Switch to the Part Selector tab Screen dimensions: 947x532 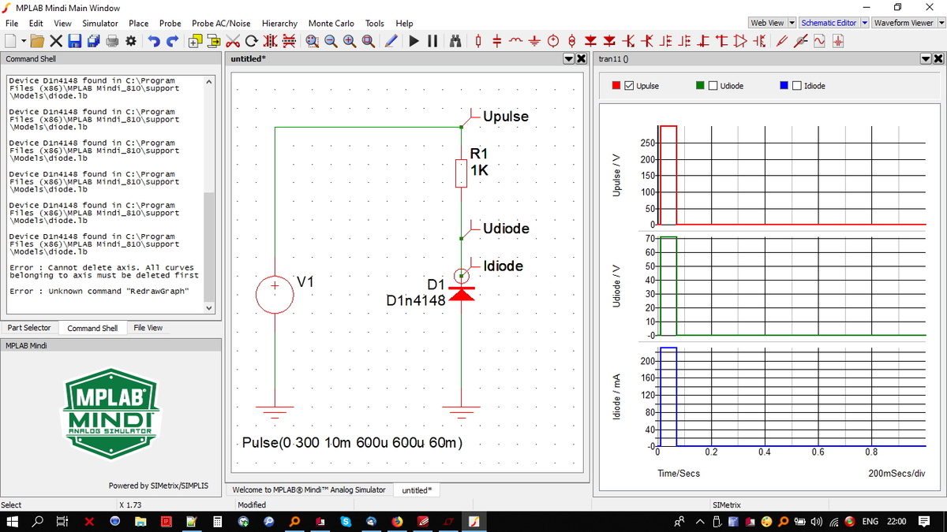click(x=29, y=328)
